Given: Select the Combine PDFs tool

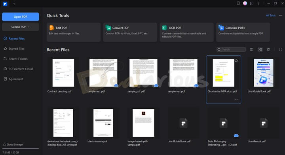Looking at the screenshot, I should (243, 32).
